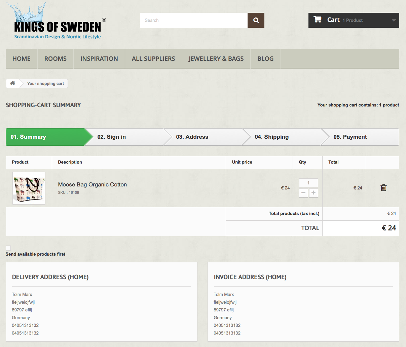
Task: Click the Unit price column header
Action: click(242, 162)
